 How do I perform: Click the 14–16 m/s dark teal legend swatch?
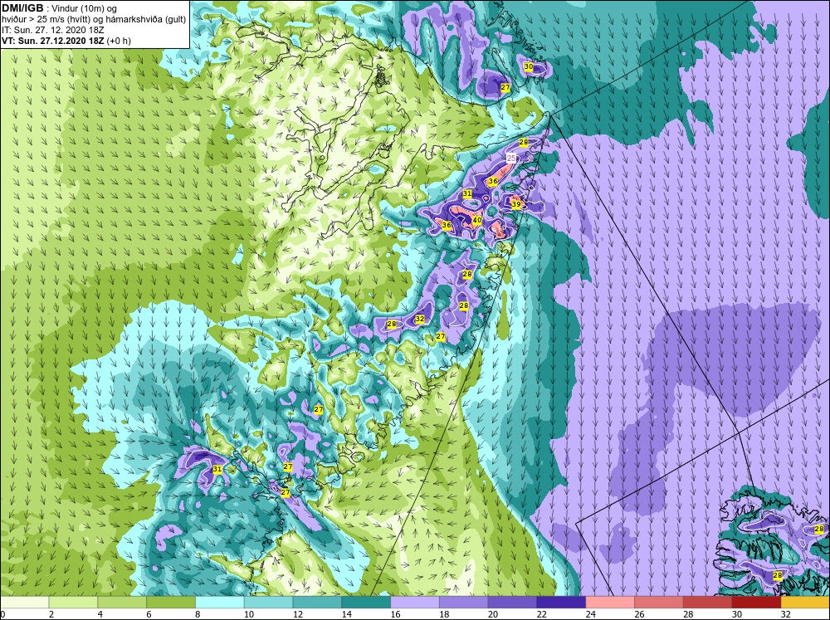366,602
